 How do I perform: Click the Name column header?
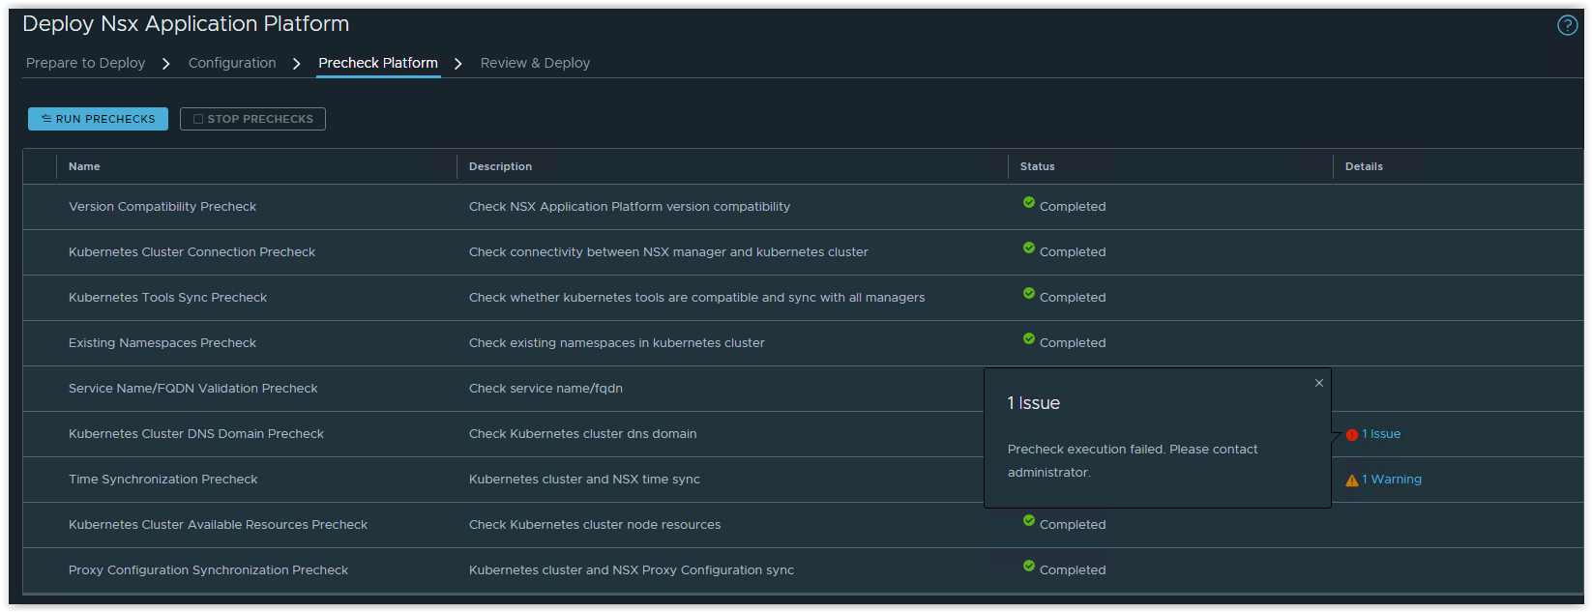click(x=84, y=166)
